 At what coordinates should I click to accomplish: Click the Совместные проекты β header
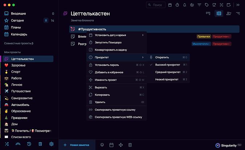[x=19, y=43]
